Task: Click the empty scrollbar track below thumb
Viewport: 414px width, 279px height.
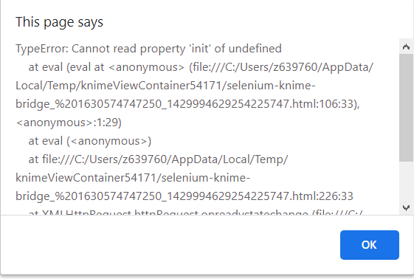Action: click(x=406, y=181)
